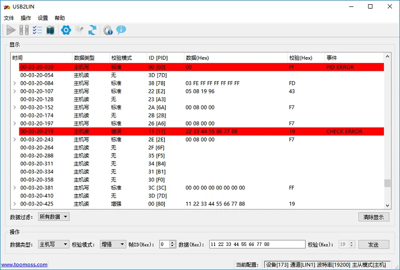This screenshot has height=270, width=400.
Task: Open the 数据类型 主机写 dropdown
Action: [53, 244]
